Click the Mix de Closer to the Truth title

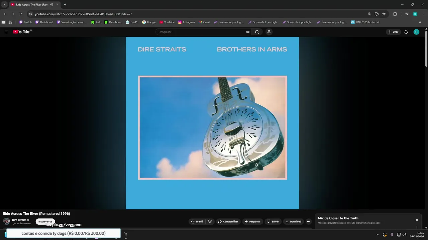click(x=338, y=218)
